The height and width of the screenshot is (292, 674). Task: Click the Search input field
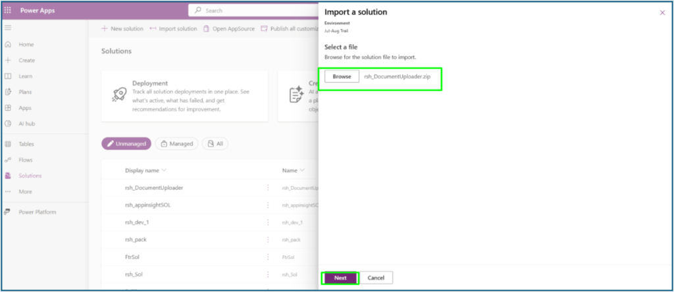coord(257,11)
